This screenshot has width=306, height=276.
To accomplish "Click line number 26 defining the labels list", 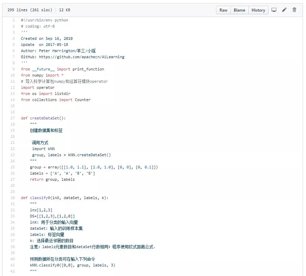I will coord(12,173).
